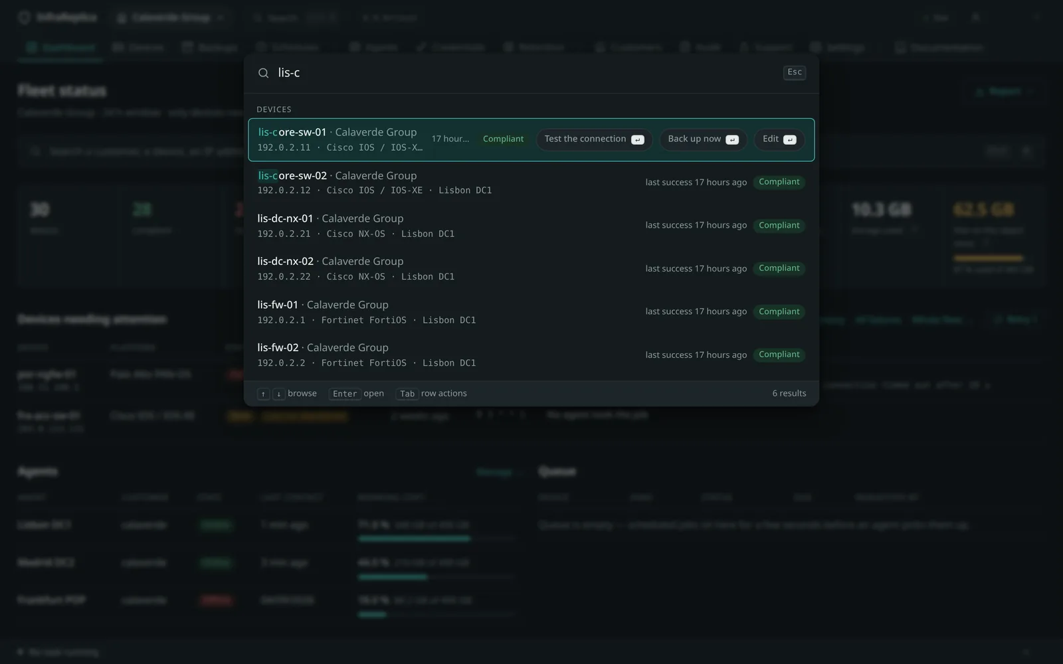Click the Compliant badge on lis-dc-nx-01
The width and height of the screenshot is (1063, 664).
[779, 225]
